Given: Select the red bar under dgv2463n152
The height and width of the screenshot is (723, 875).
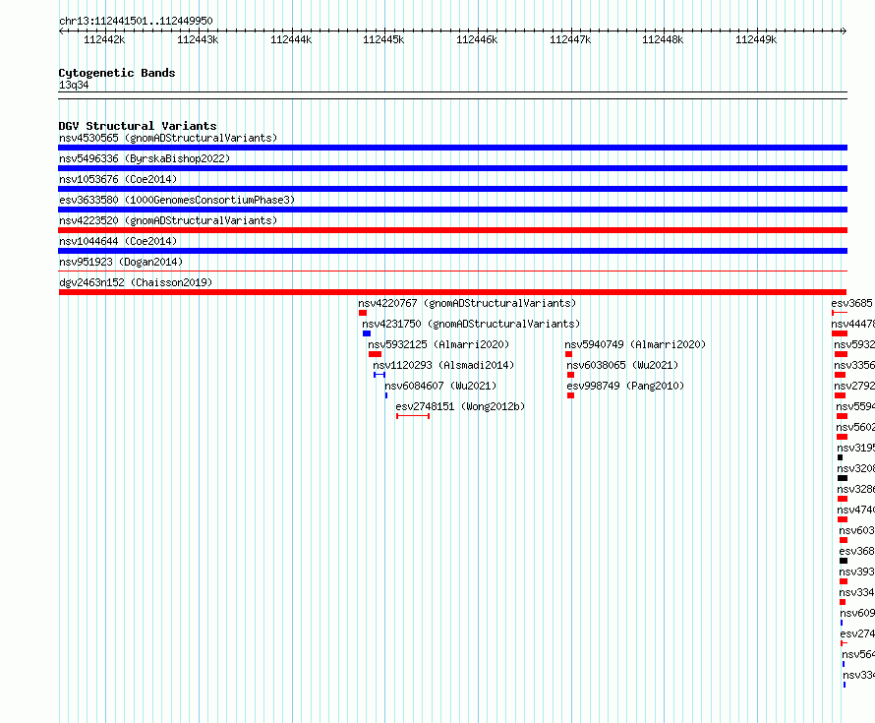Looking at the screenshot, I should (452, 292).
